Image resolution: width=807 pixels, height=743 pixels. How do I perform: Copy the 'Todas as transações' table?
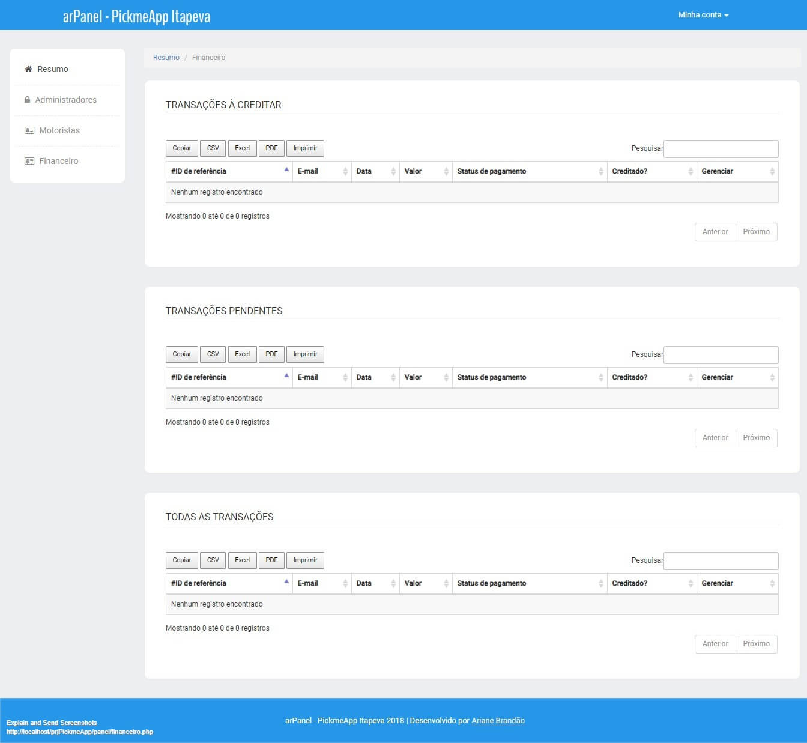click(182, 560)
